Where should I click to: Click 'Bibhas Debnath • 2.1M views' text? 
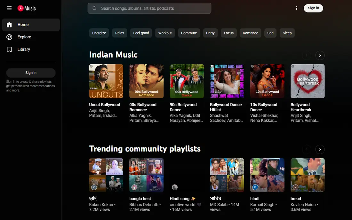pyautogui.click(x=145, y=207)
